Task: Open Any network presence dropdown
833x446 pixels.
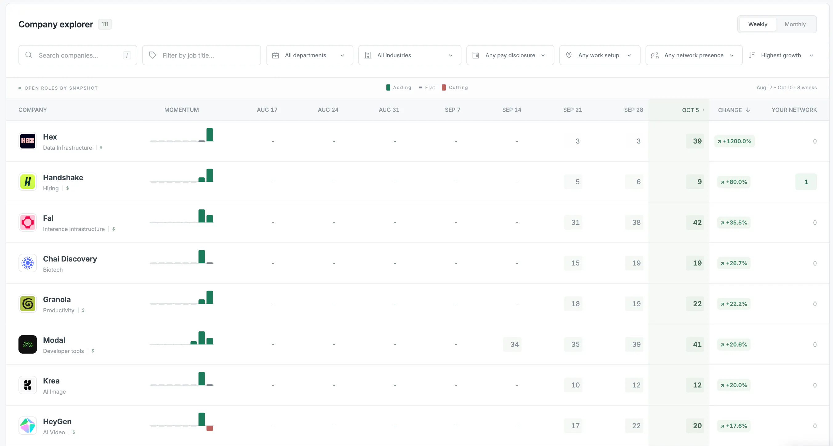Action: [694, 55]
